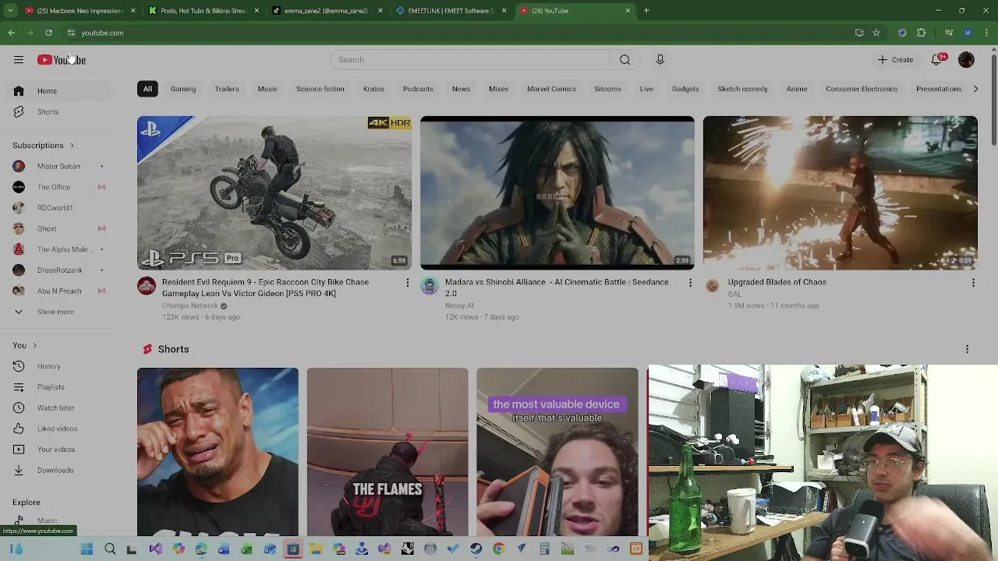Open Madara vs Shinobi Alliance thumbnail
Screen dimensions: 998x561
(557, 193)
